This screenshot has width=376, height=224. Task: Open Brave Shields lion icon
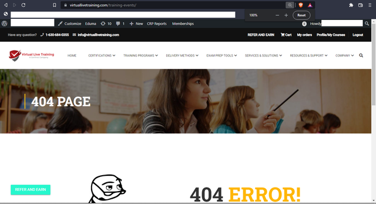pyautogui.click(x=301, y=5)
